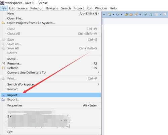Open Properties from the File menu
This screenshot has height=135, width=168.
click(x=51, y=105)
